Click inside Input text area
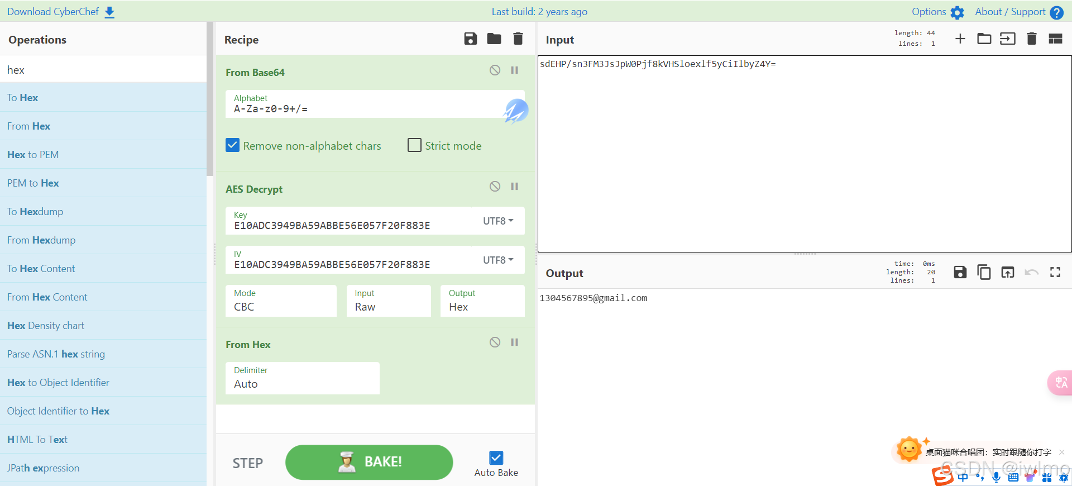This screenshot has width=1072, height=486. [x=805, y=154]
